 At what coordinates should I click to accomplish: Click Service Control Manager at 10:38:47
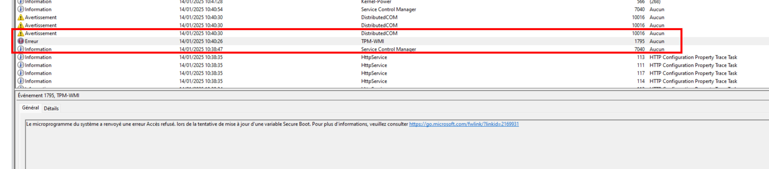pyautogui.click(x=388, y=49)
